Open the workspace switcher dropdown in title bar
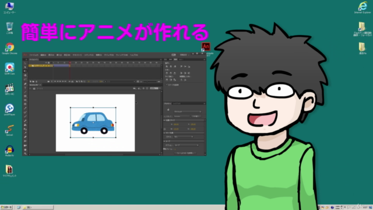This screenshot has height=210, width=373. [185, 55]
